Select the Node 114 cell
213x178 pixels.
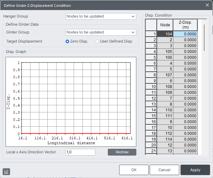pyautogui.click(x=165, y=139)
